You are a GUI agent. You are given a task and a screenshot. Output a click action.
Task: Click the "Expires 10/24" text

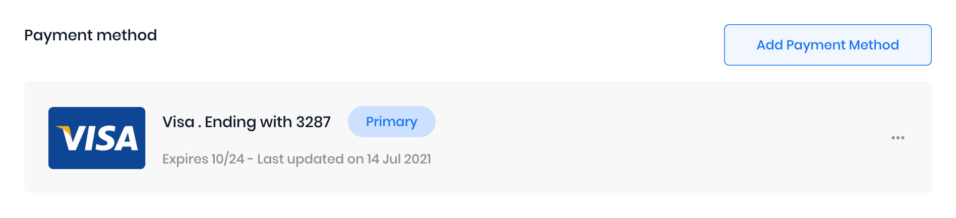(203, 159)
